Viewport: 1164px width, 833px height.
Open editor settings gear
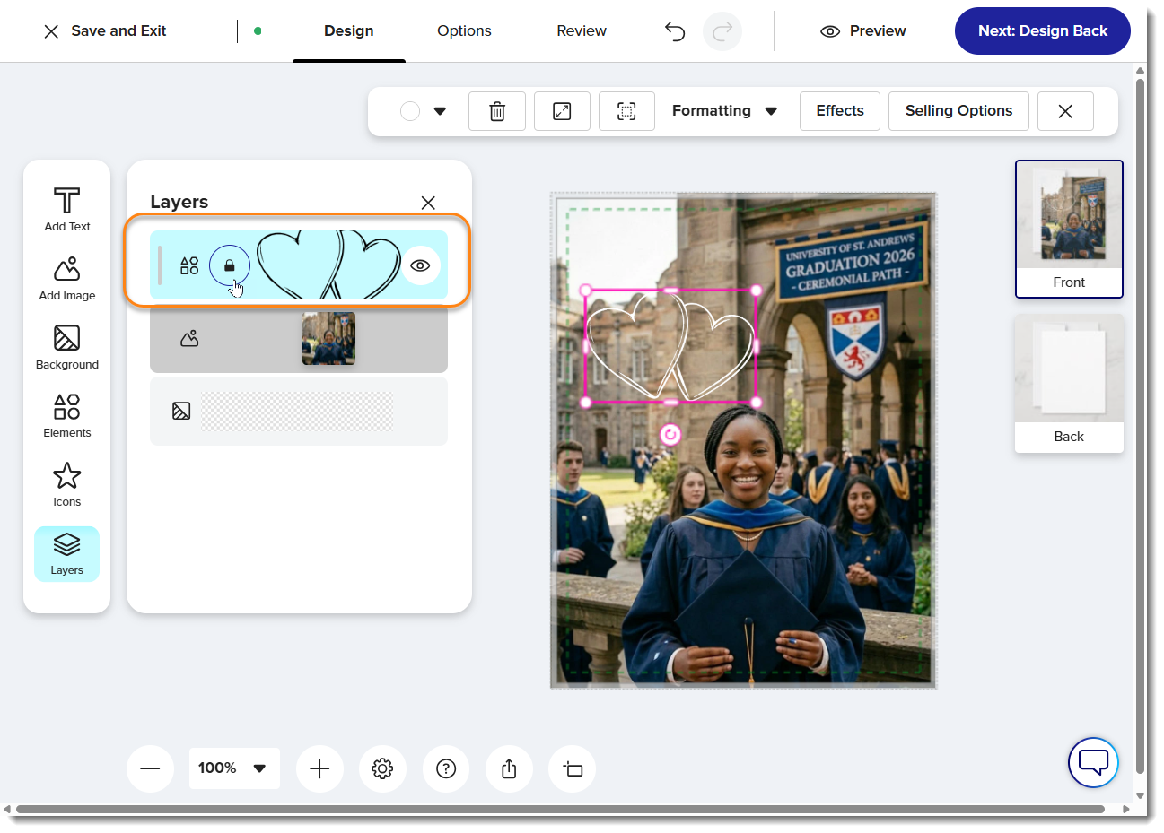[x=382, y=768]
